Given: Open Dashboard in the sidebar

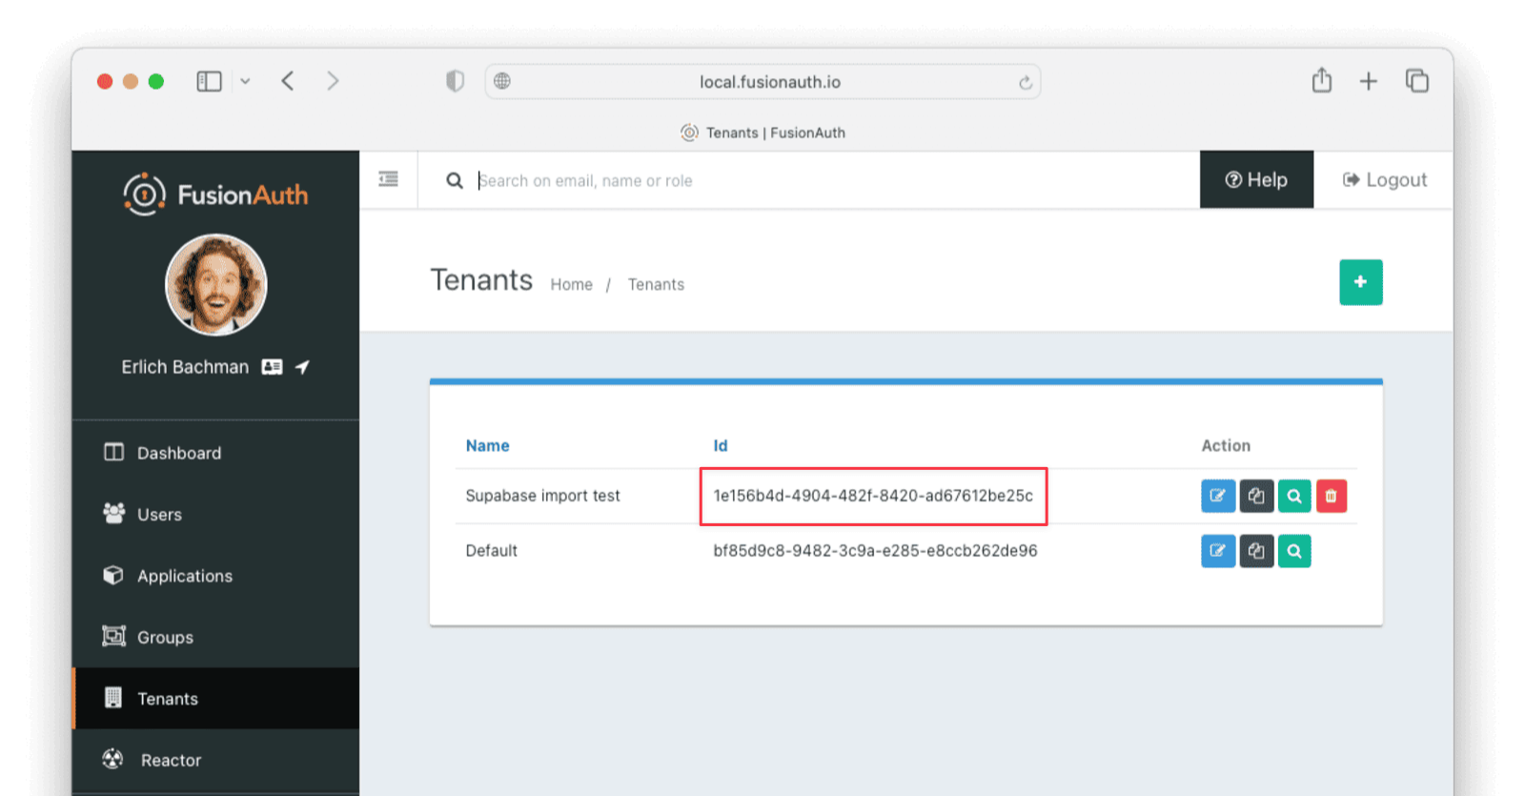Looking at the screenshot, I should 216,453.
